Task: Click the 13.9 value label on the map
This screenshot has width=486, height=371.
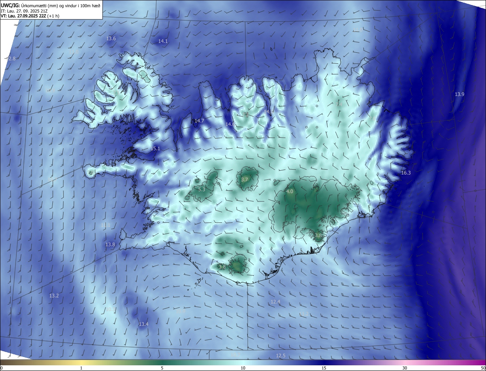Action: coord(459,94)
